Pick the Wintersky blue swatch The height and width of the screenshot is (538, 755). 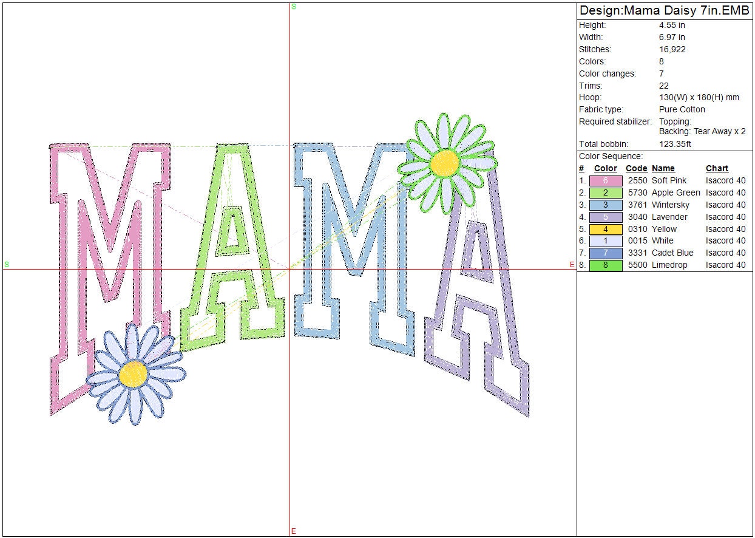[x=605, y=205]
